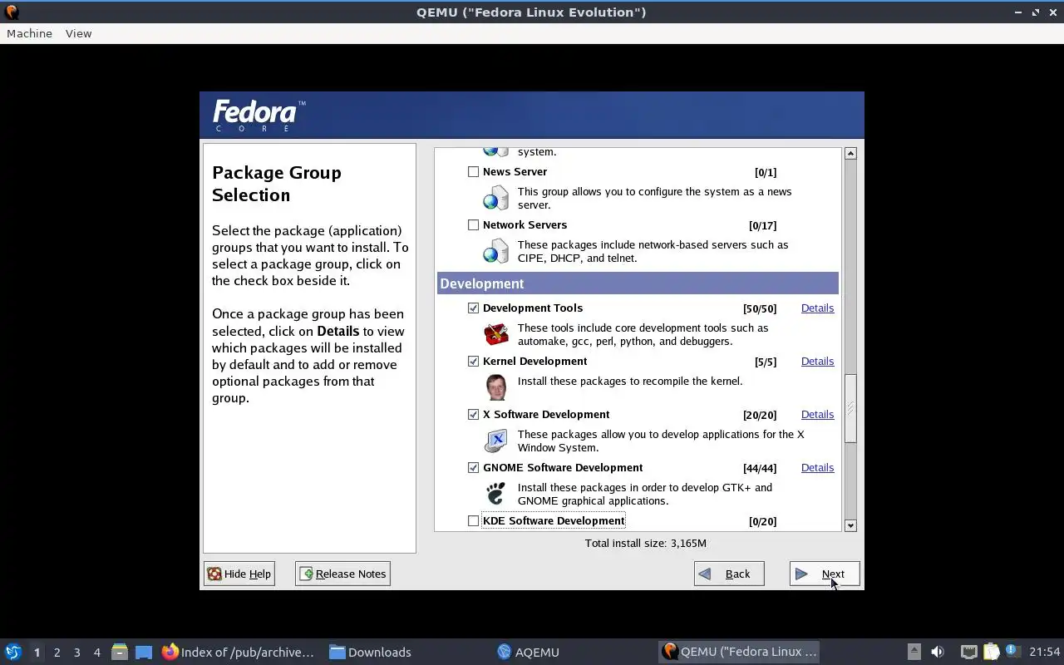Click the Fedora Core logo
Screen dimensions: 1064x665
coord(259,116)
